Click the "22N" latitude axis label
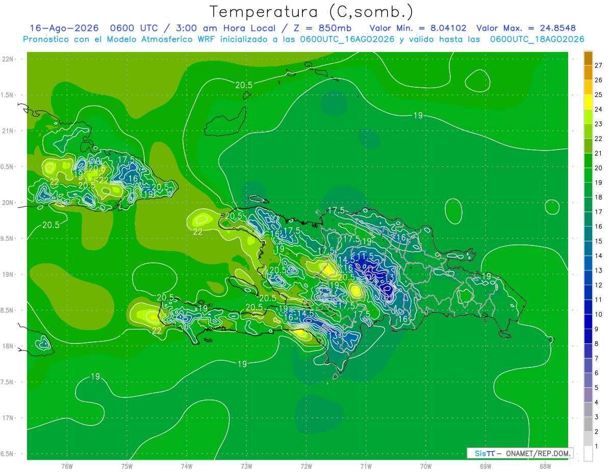 tap(8, 59)
